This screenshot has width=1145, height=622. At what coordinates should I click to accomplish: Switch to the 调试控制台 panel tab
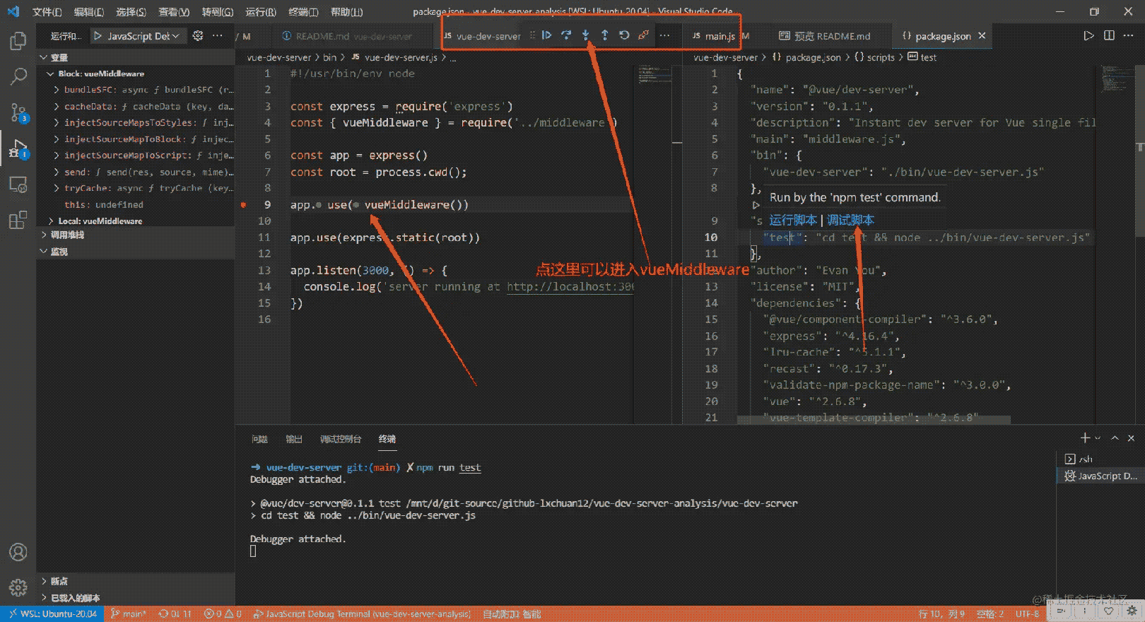[341, 439]
